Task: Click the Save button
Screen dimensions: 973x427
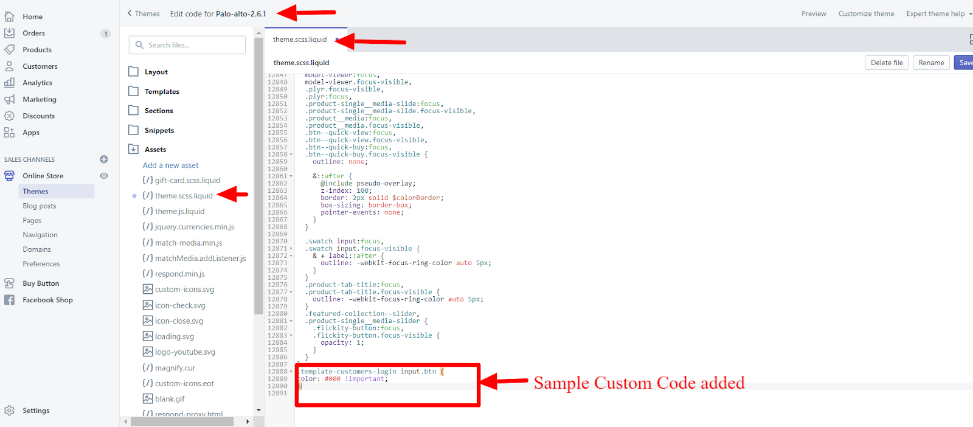Action: [x=964, y=63]
